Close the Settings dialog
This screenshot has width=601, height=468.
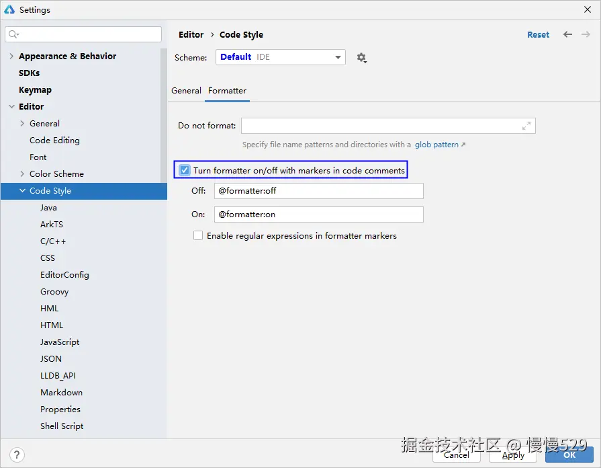(587, 9)
